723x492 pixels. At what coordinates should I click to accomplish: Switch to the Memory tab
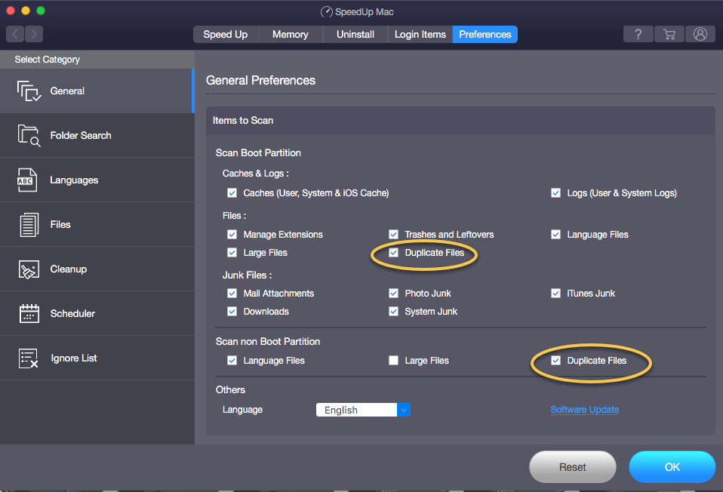coord(290,35)
